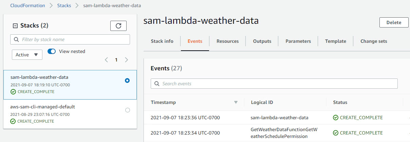Click the filter by stack name field
The height and width of the screenshot is (142, 410).
pyautogui.click(x=70, y=39)
